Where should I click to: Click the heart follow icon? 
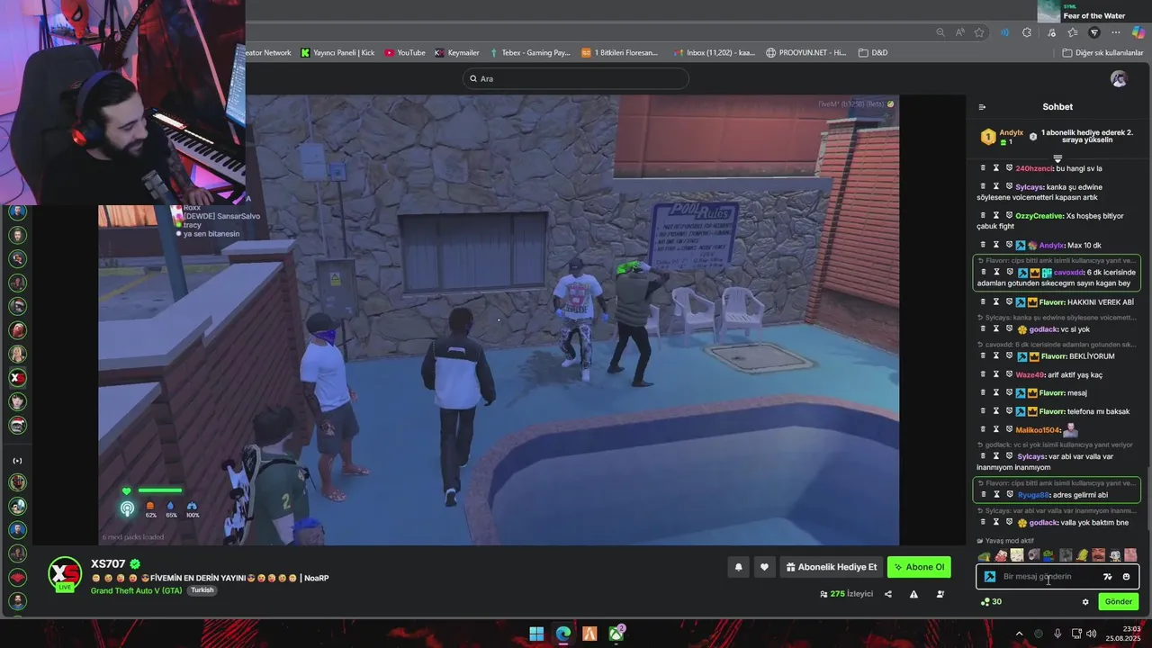tap(764, 567)
